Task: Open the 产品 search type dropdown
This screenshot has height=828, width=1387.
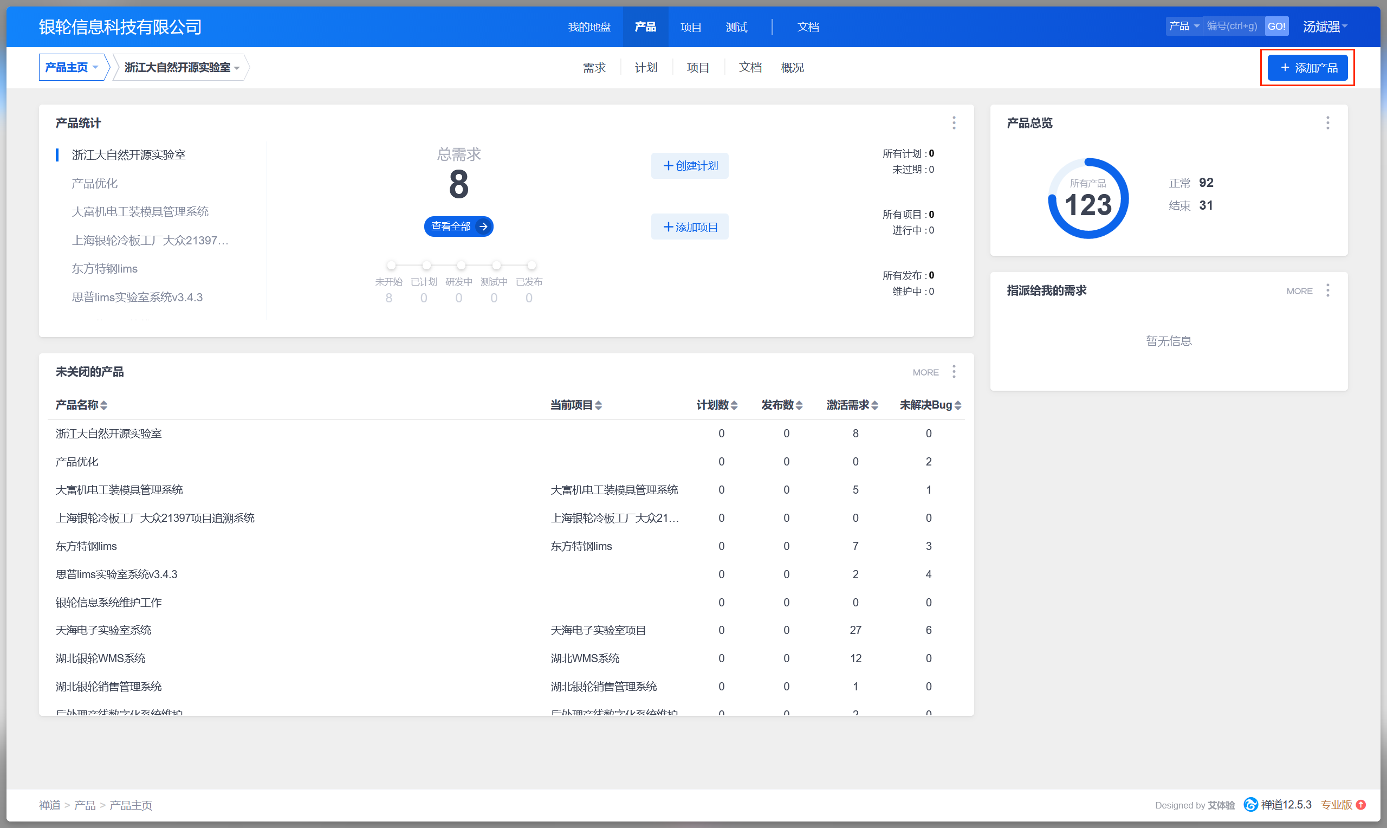Action: [x=1183, y=26]
